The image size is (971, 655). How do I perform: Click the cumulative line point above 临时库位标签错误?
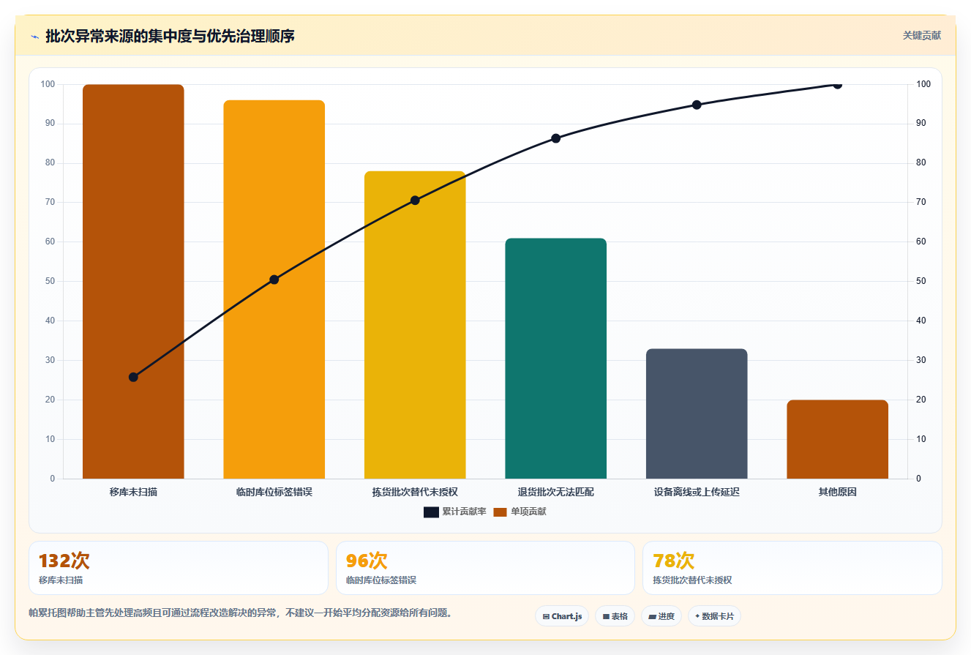[x=274, y=280]
